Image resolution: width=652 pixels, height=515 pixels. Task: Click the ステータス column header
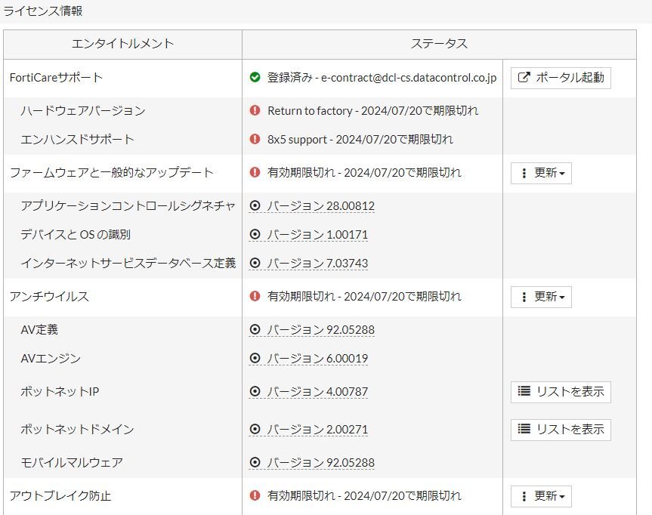(439, 44)
